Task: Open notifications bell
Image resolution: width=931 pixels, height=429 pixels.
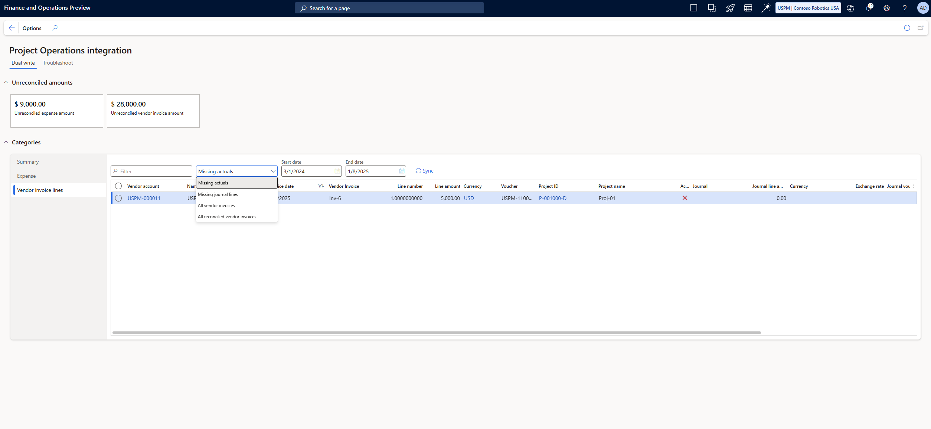Action: [869, 8]
